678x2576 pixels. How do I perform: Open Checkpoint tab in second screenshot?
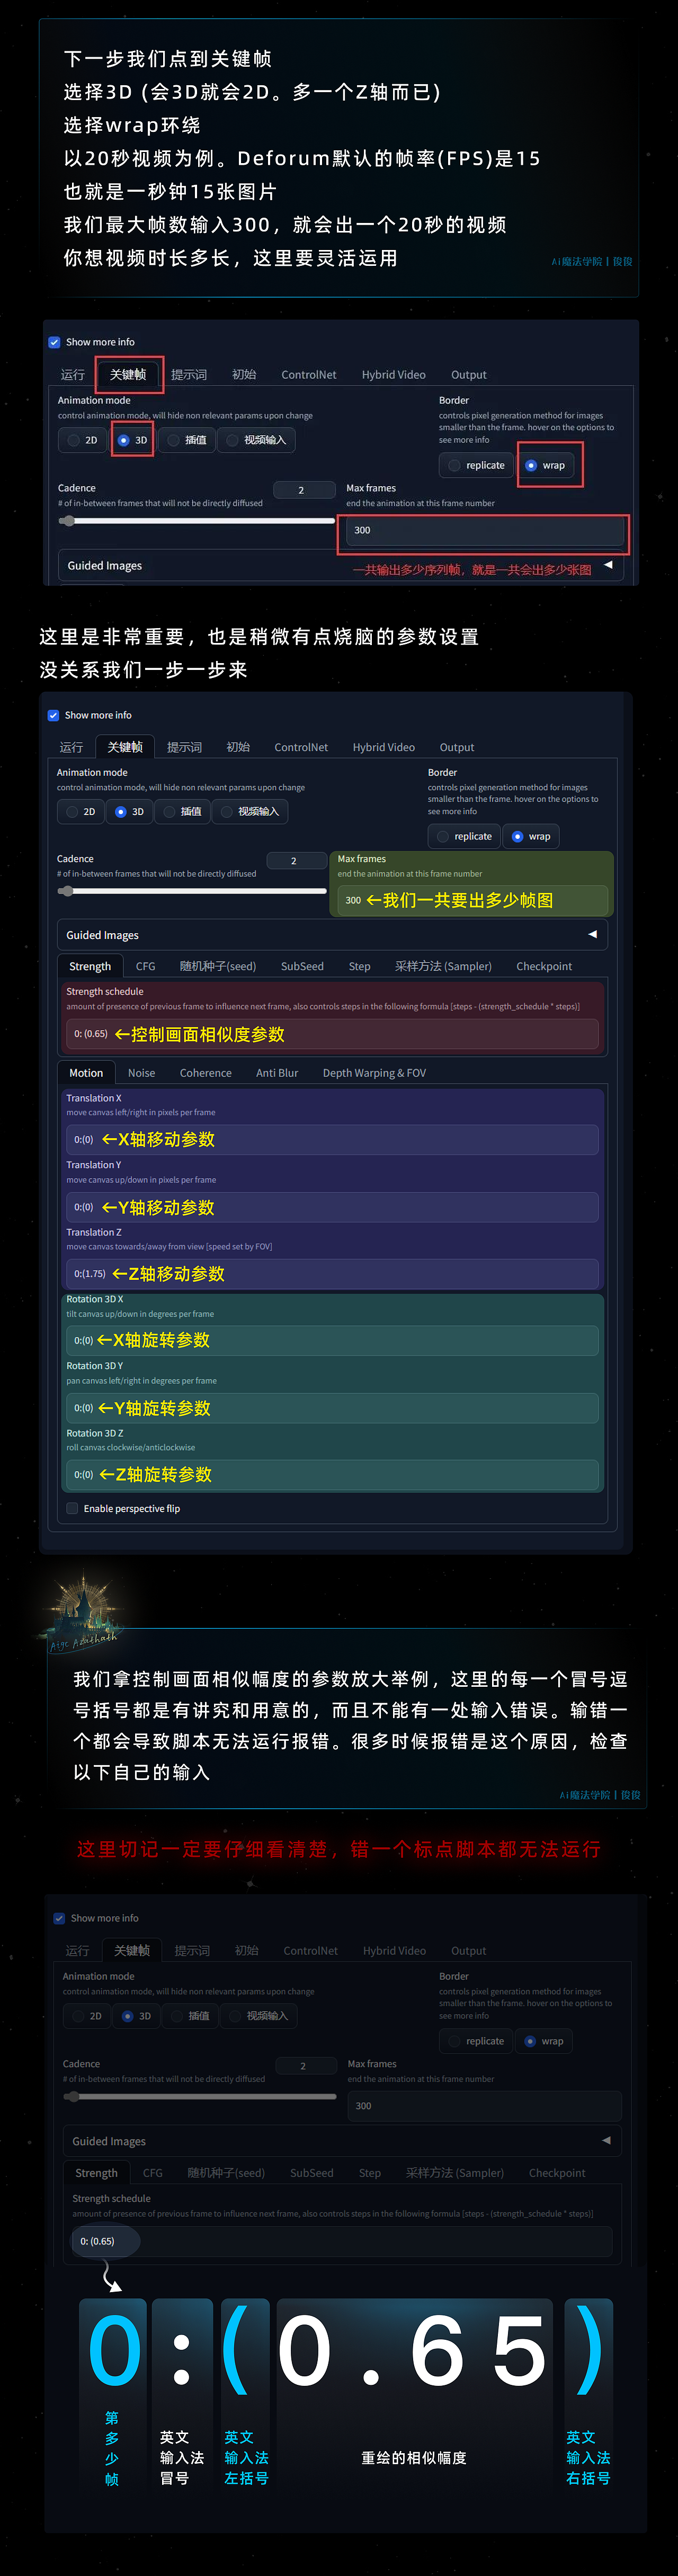544,966
